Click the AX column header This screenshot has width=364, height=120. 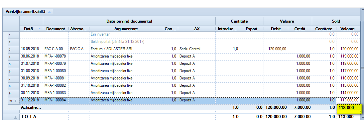tap(197, 29)
